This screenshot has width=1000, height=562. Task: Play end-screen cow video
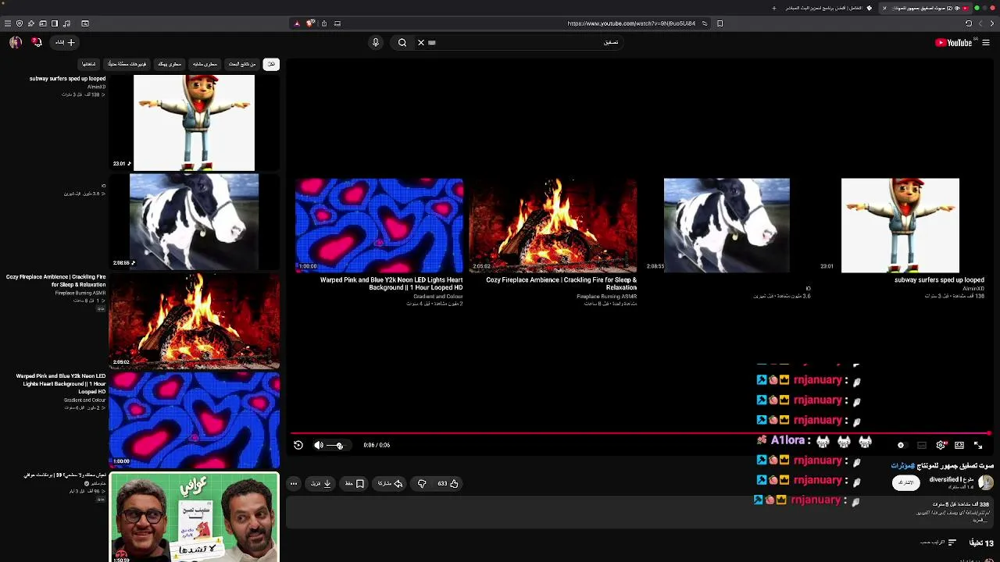pyautogui.click(x=727, y=225)
